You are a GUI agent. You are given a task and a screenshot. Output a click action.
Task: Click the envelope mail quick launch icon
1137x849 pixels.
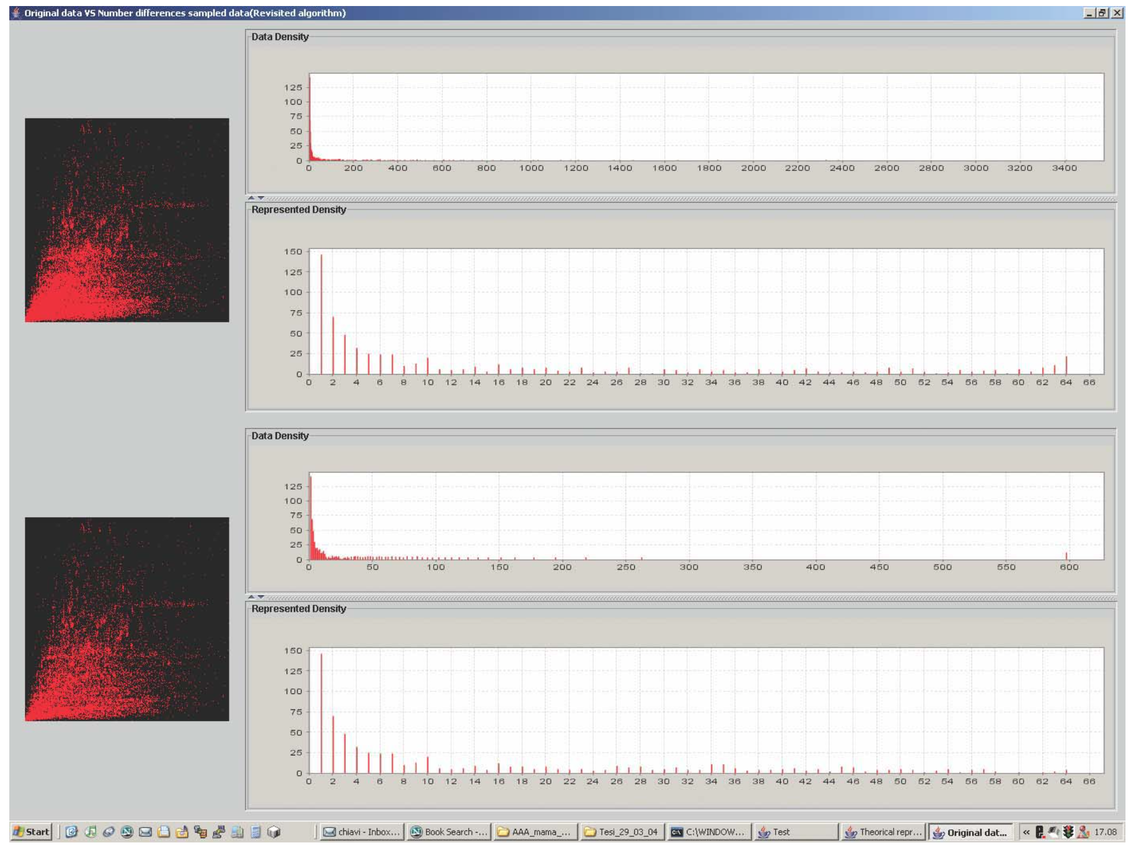[x=145, y=832]
